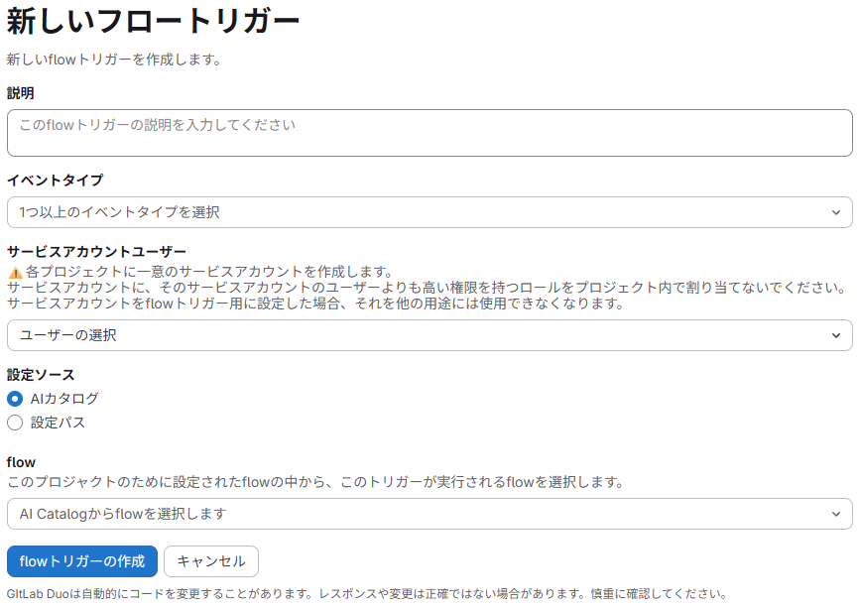The width and height of the screenshot is (860, 609).
Task: Select the AIカタログ radio option
Action: pos(15,399)
